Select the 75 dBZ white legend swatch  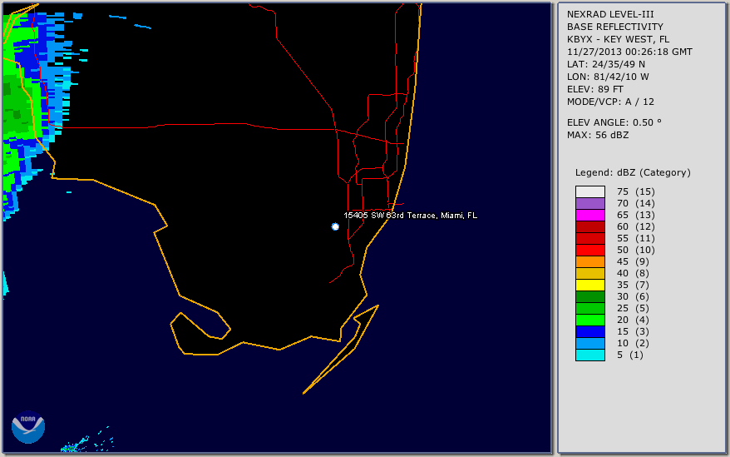coord(589,191)
